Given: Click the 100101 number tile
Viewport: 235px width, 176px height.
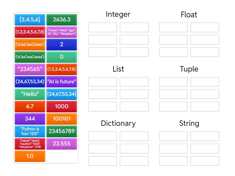Looking at the screenshot, I should coord(62,119).
